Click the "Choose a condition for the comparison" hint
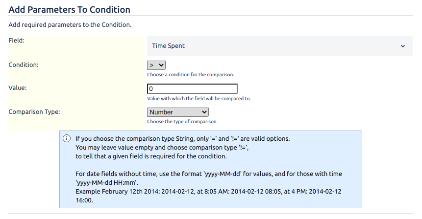The width and height of the screenshot is (422, 219). pos(190,75)
